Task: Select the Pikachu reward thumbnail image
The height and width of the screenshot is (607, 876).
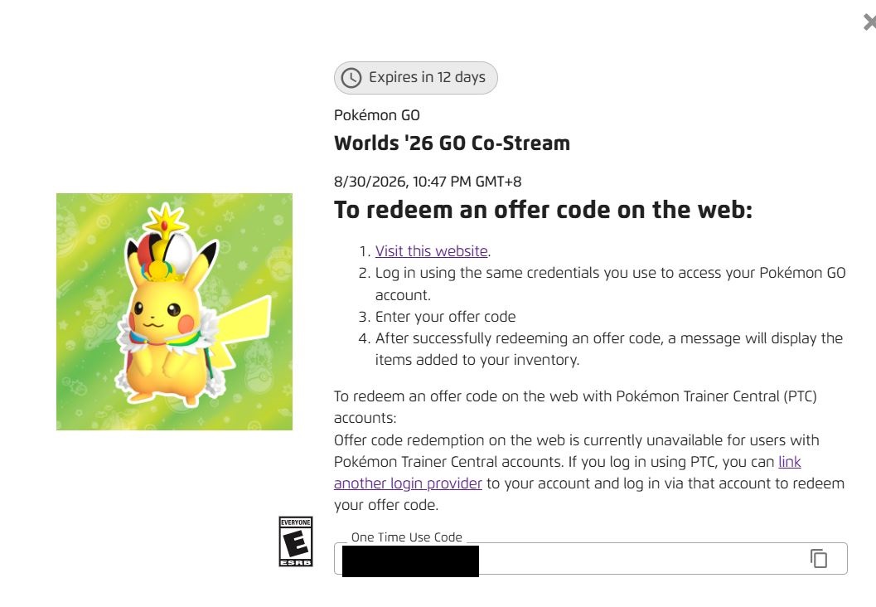Action: 174,312
